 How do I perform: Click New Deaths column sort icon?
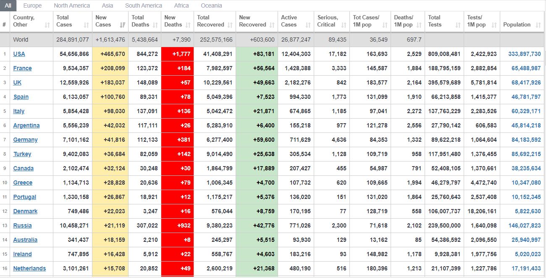[x=188, y=25]
